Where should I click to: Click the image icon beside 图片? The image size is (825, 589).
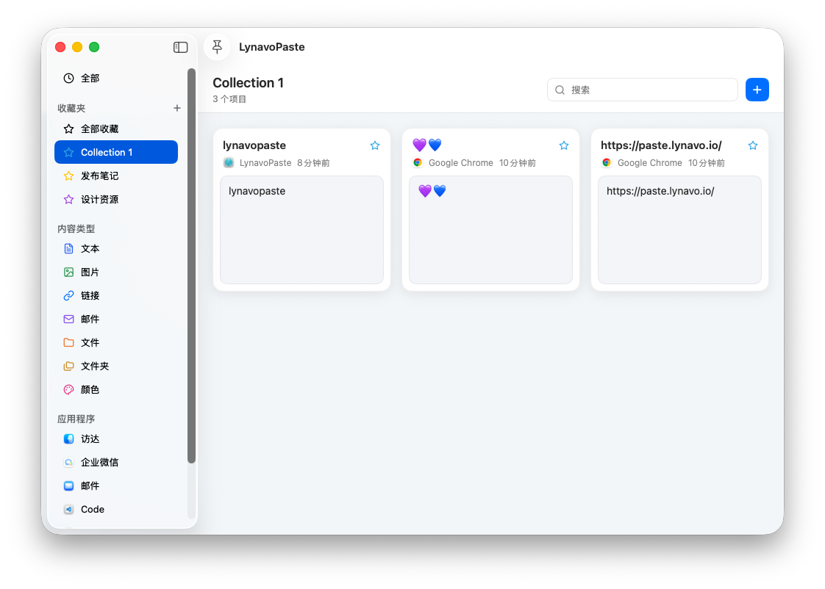click(69, 272)
